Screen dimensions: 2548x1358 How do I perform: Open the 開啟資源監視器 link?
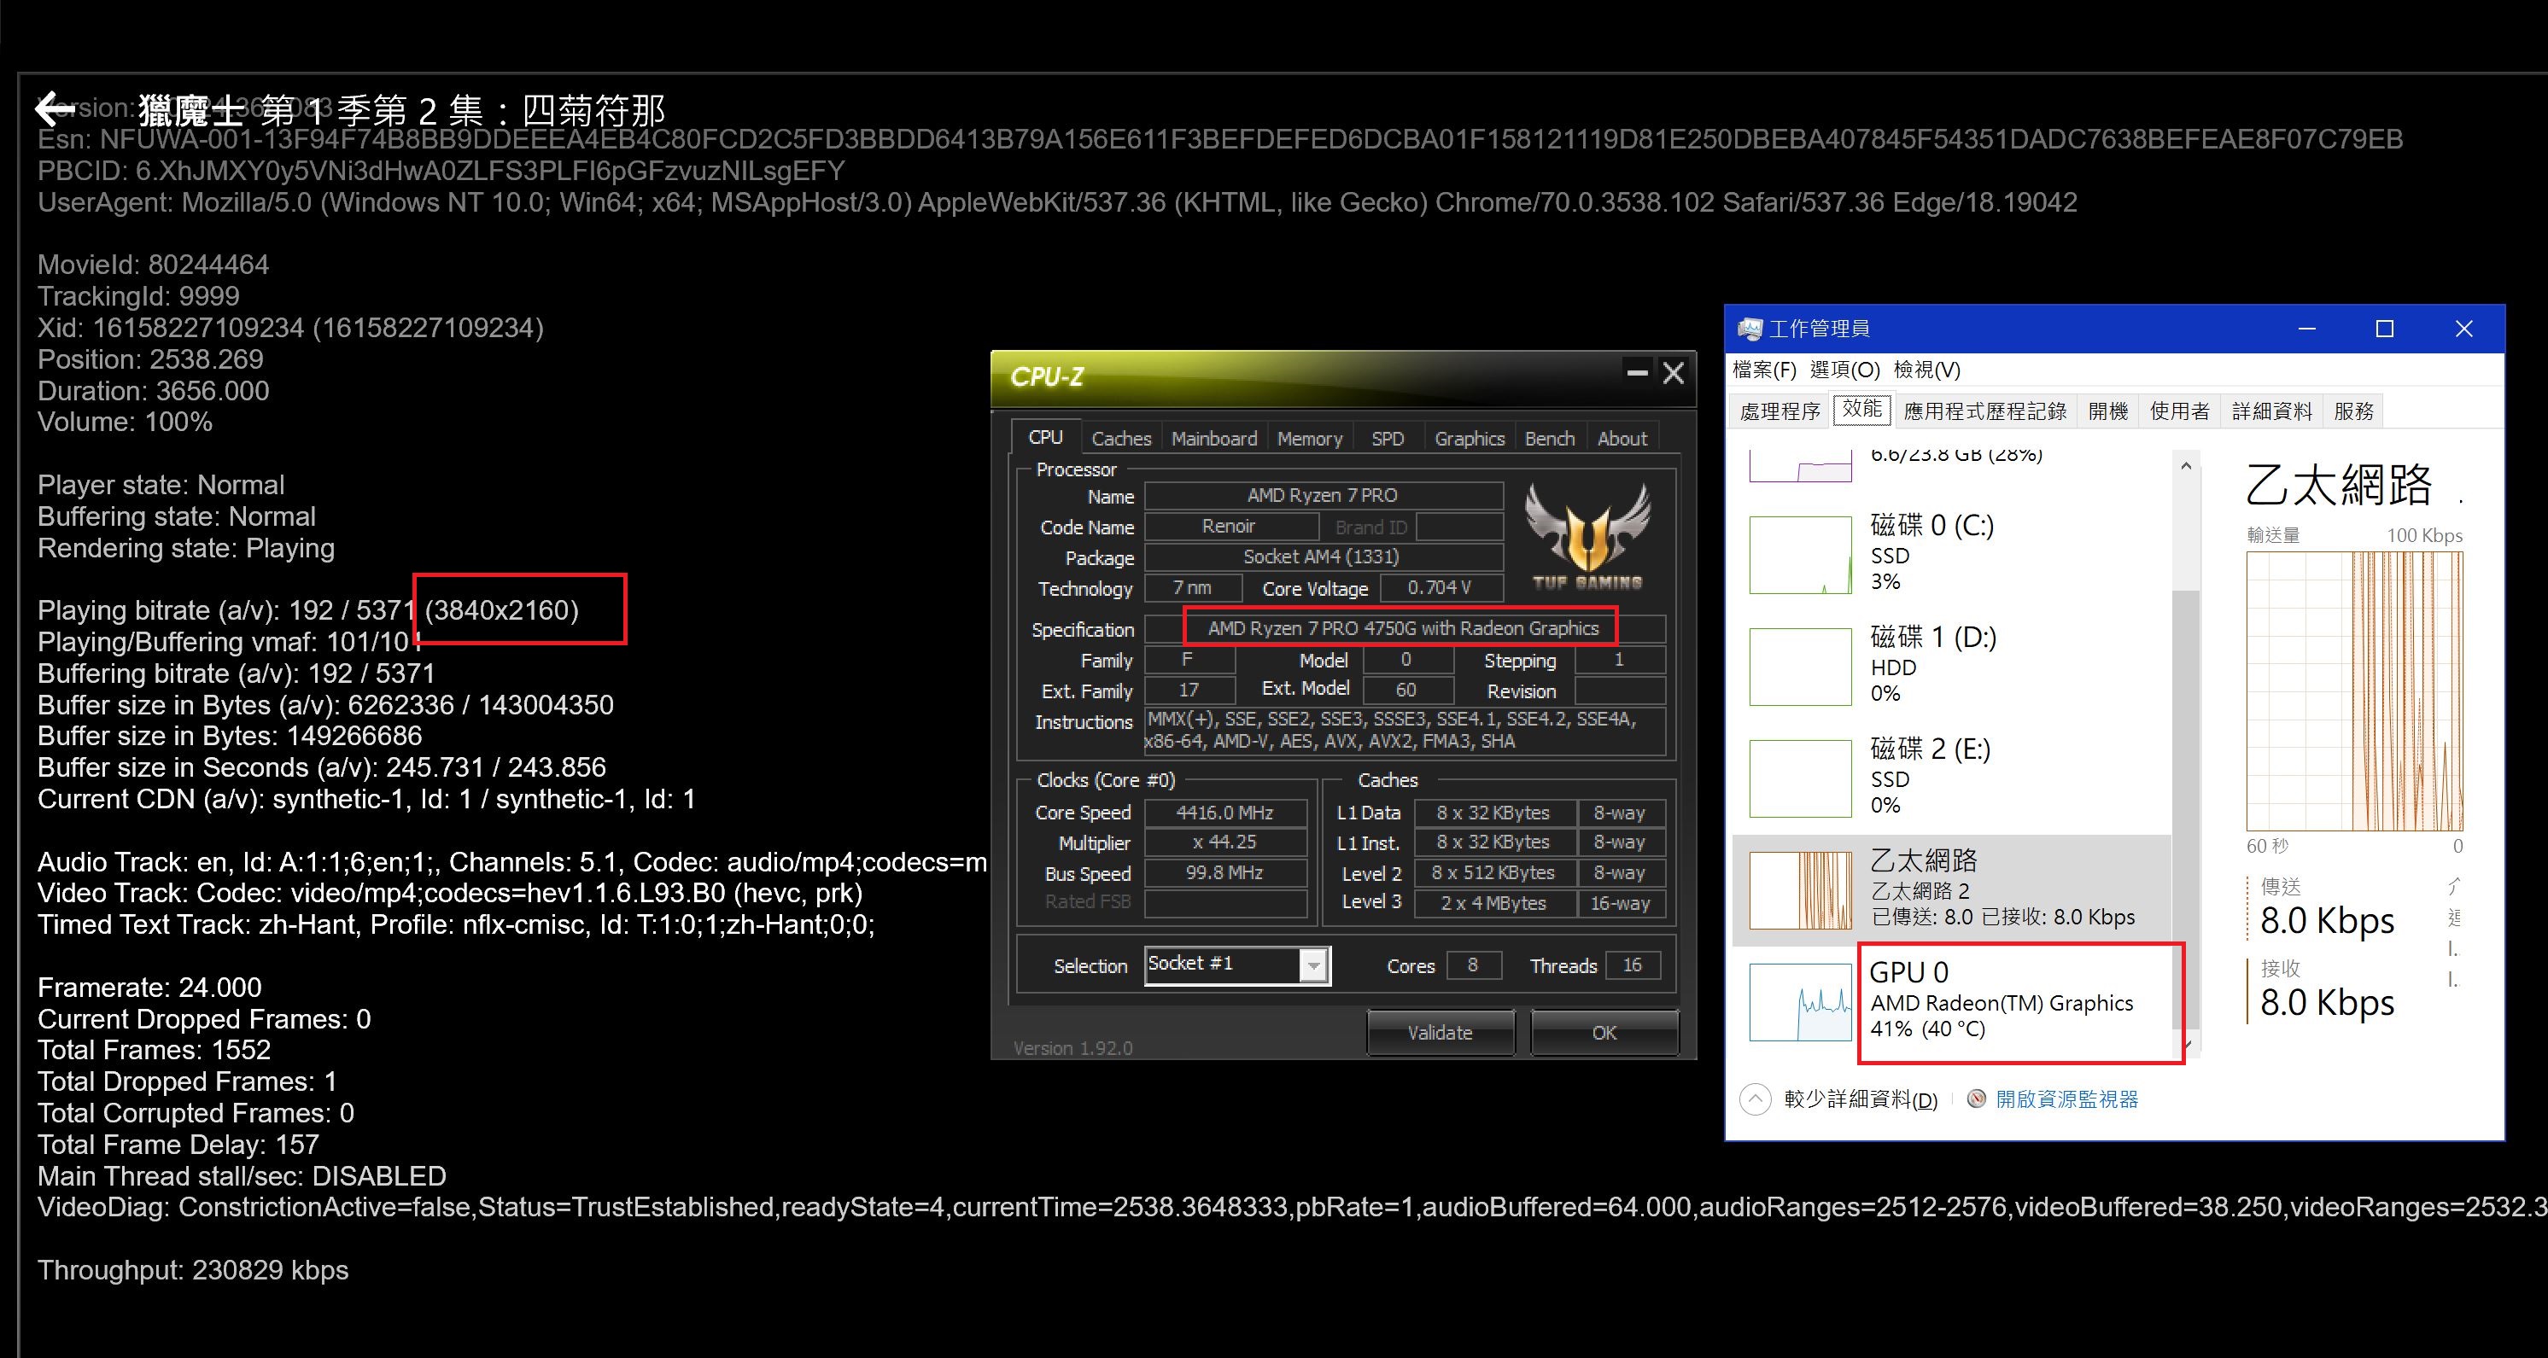2066,1099
